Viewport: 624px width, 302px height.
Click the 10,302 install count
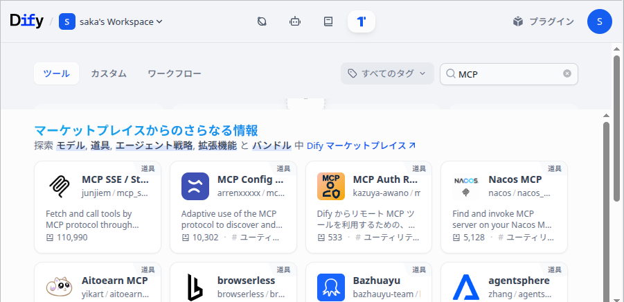click(206, 238)
